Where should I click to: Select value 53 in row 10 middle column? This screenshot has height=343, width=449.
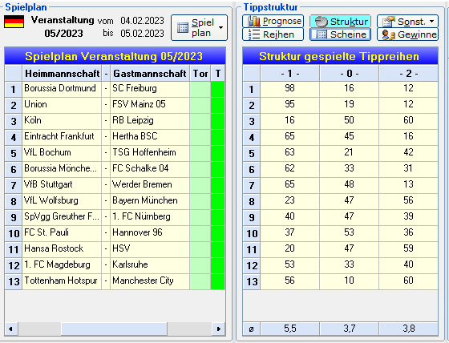(x=350, y=234)
